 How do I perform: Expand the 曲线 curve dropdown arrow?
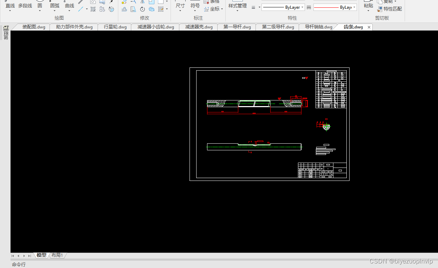click(x=69, y=11)
